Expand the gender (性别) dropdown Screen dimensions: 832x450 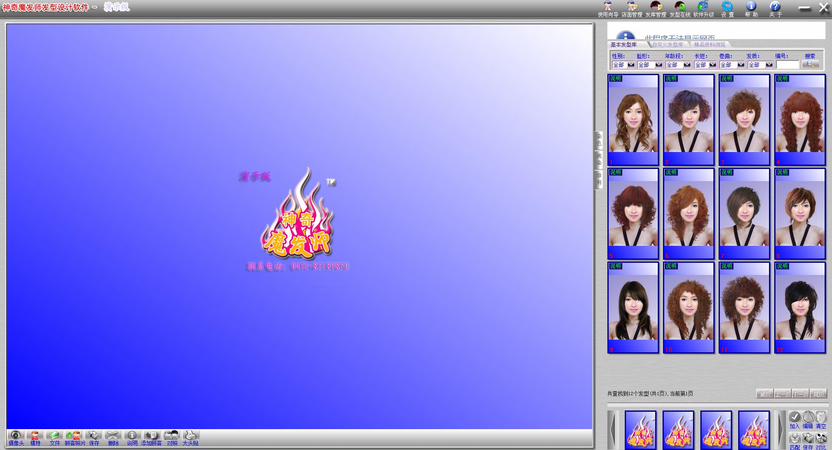pyautogui.click(x=631, y=65)
